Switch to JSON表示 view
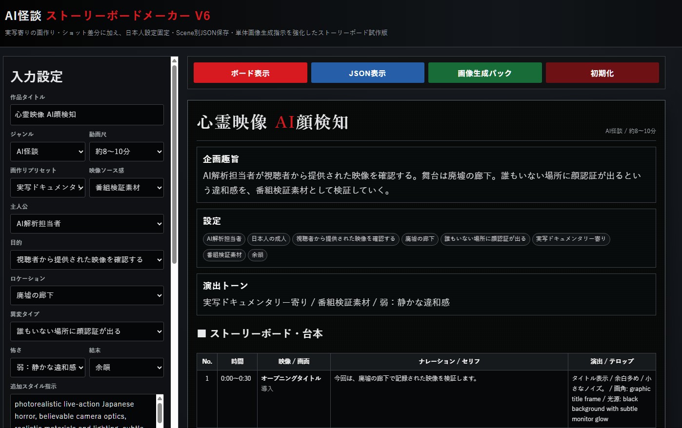Viewport: 682px width, 428px height. tap(367, 73)
